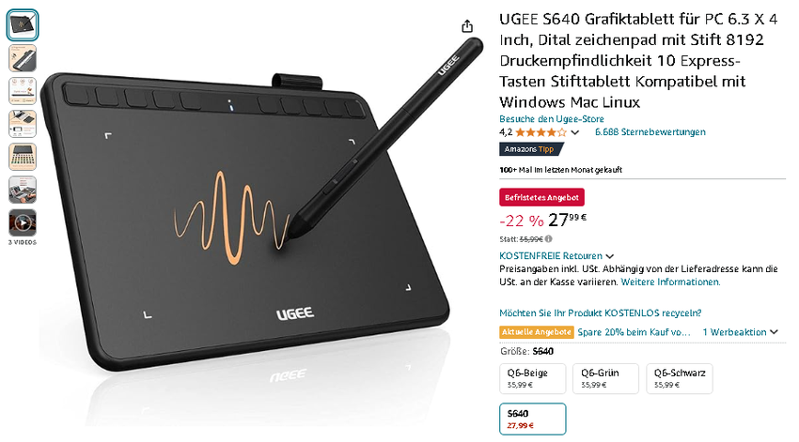Open the price info icon beside Statt
The height and width of the screenshot is (442, 799).
tap(548, 238)
